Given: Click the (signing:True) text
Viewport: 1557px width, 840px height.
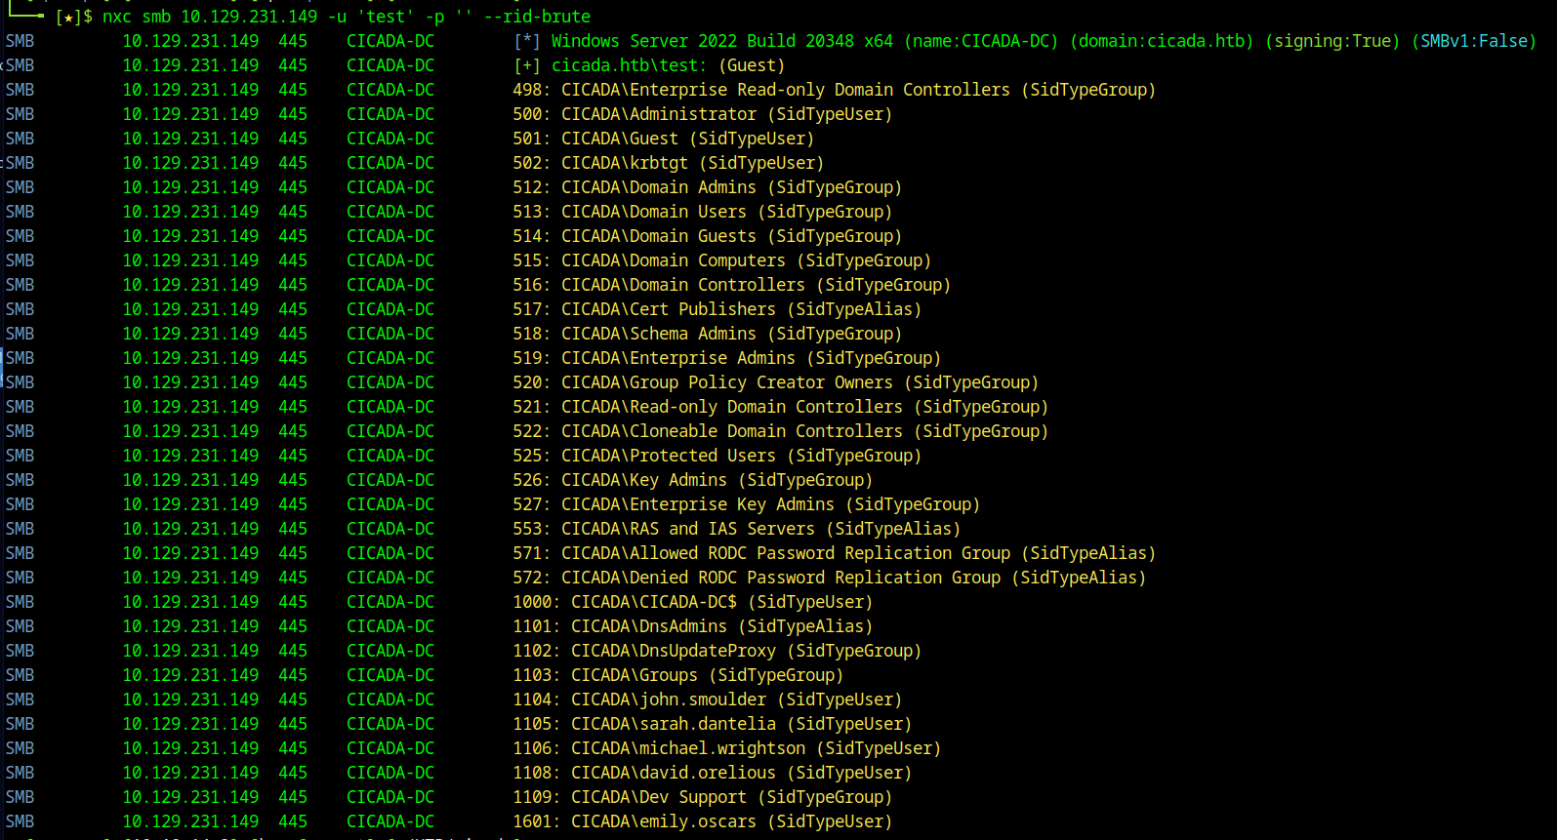Looking at the screenshot, I should click(1332, 41).
